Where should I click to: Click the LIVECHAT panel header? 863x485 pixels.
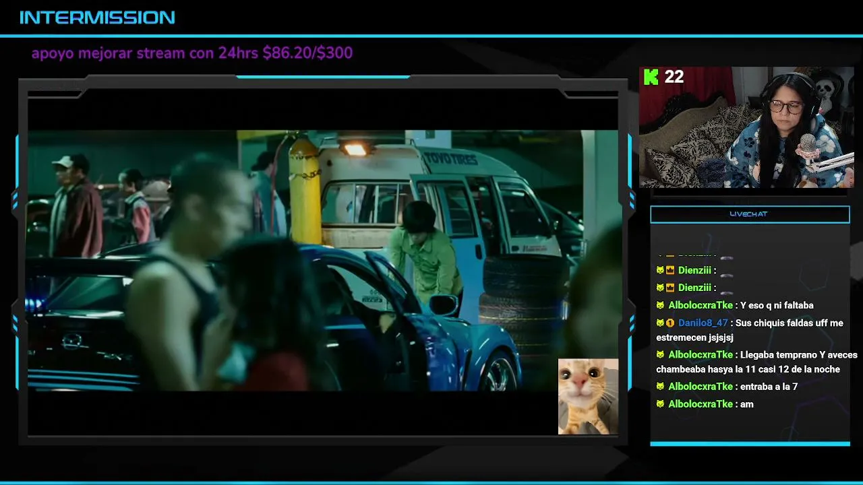point(750,214)
